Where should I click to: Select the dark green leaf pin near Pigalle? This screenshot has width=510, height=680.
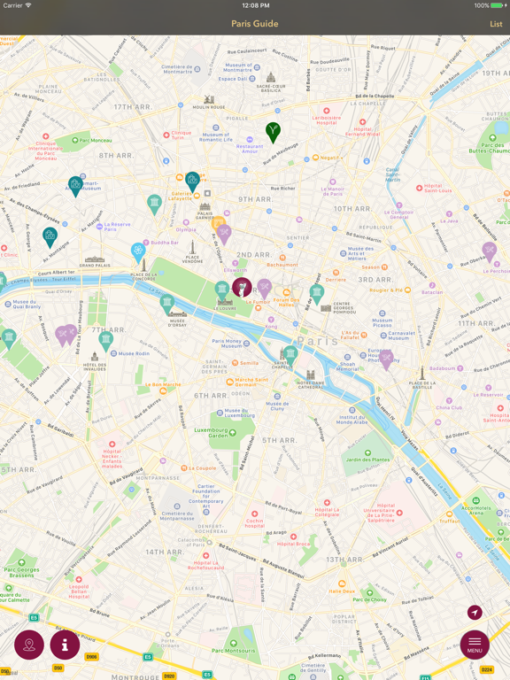[273, 131]
